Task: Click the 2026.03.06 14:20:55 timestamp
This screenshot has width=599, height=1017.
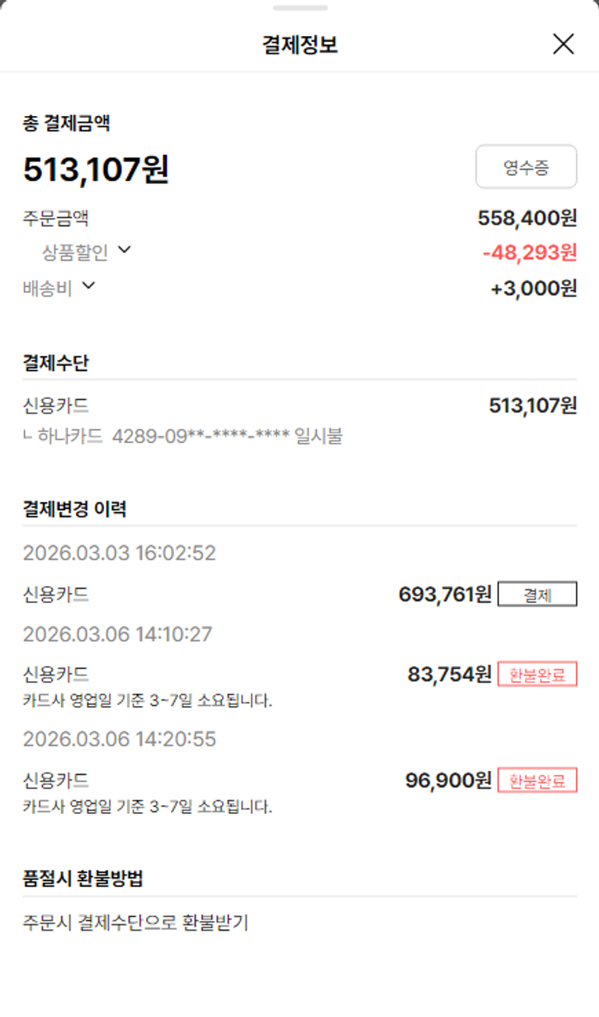Action: point(119,740)
